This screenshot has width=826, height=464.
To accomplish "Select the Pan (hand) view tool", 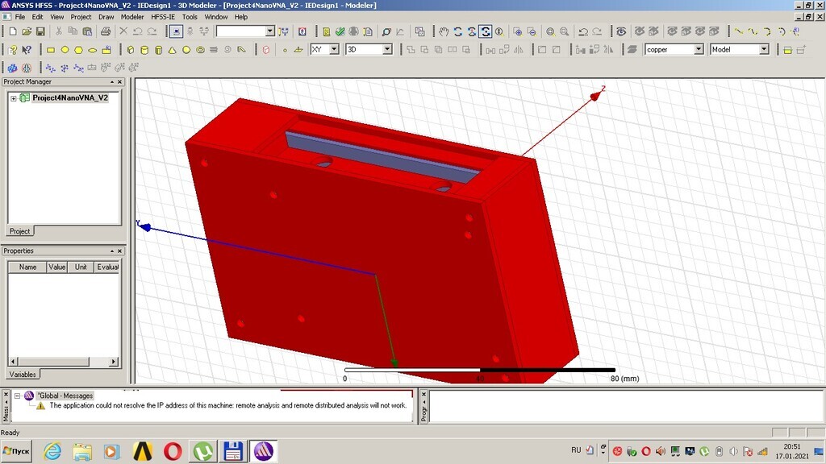I will click(x=444, y=31).
